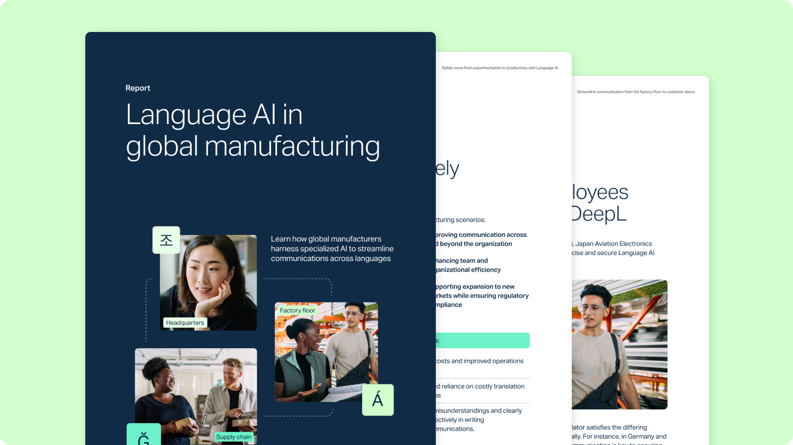Click the 'Learn how global manufacturers' description text
793x445 pixels.
tap(332, 249)
